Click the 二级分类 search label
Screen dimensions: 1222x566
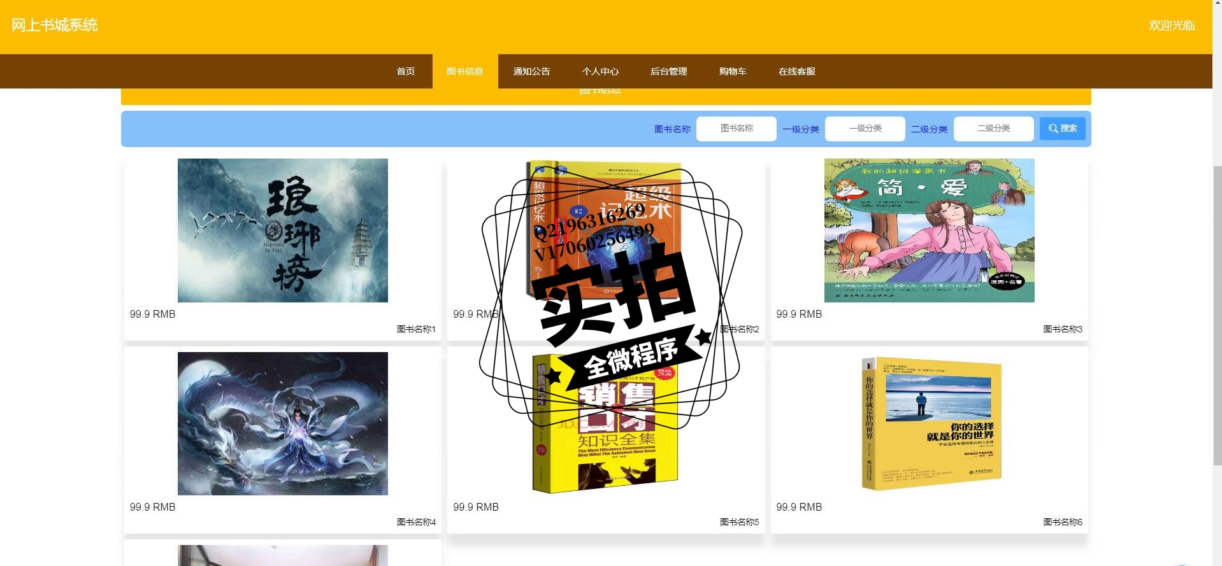[x=930, y=129]
